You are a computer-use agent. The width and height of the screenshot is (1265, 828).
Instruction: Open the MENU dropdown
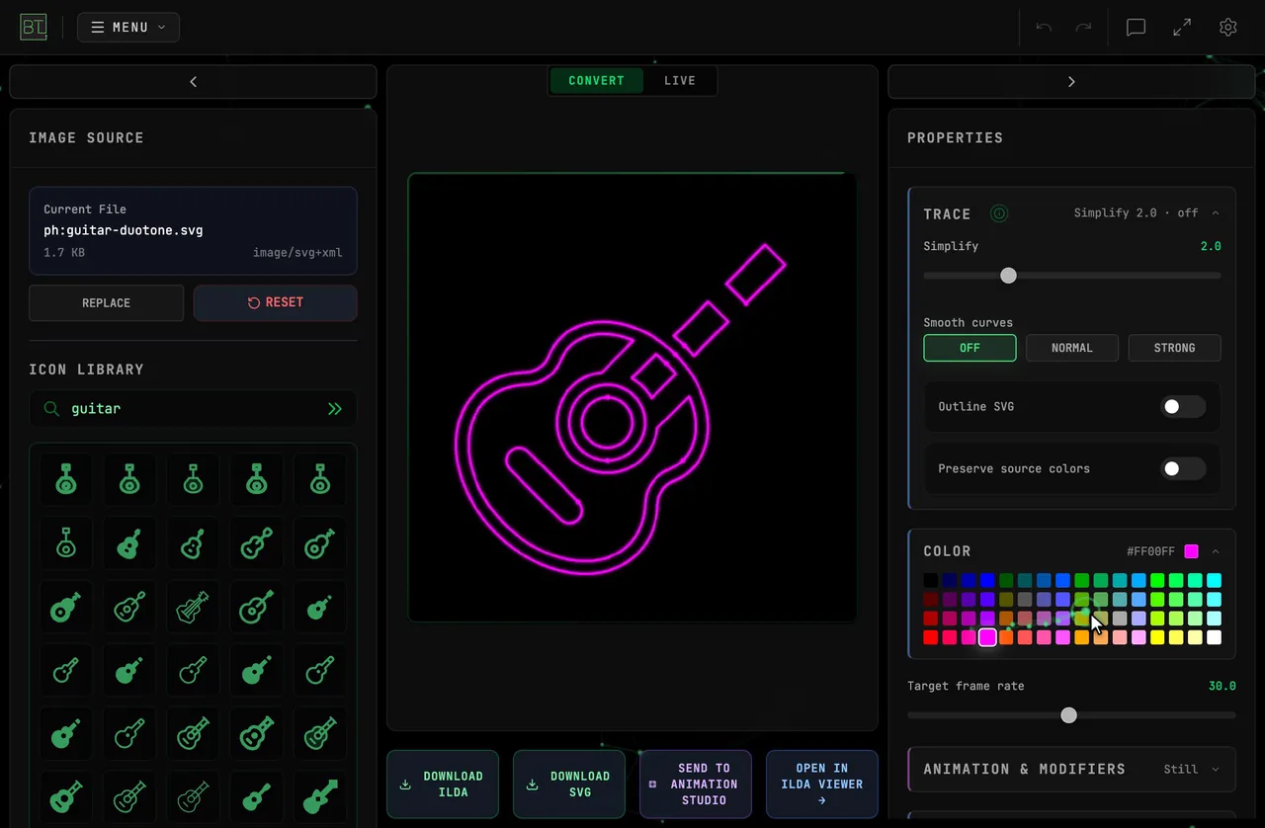[x=128, y=28]
